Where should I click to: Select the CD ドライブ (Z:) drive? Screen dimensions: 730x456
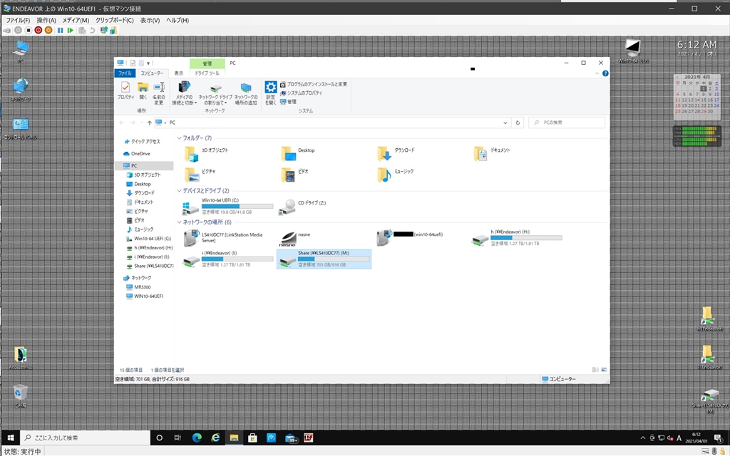pyautogui.click(x=302, y=206)
